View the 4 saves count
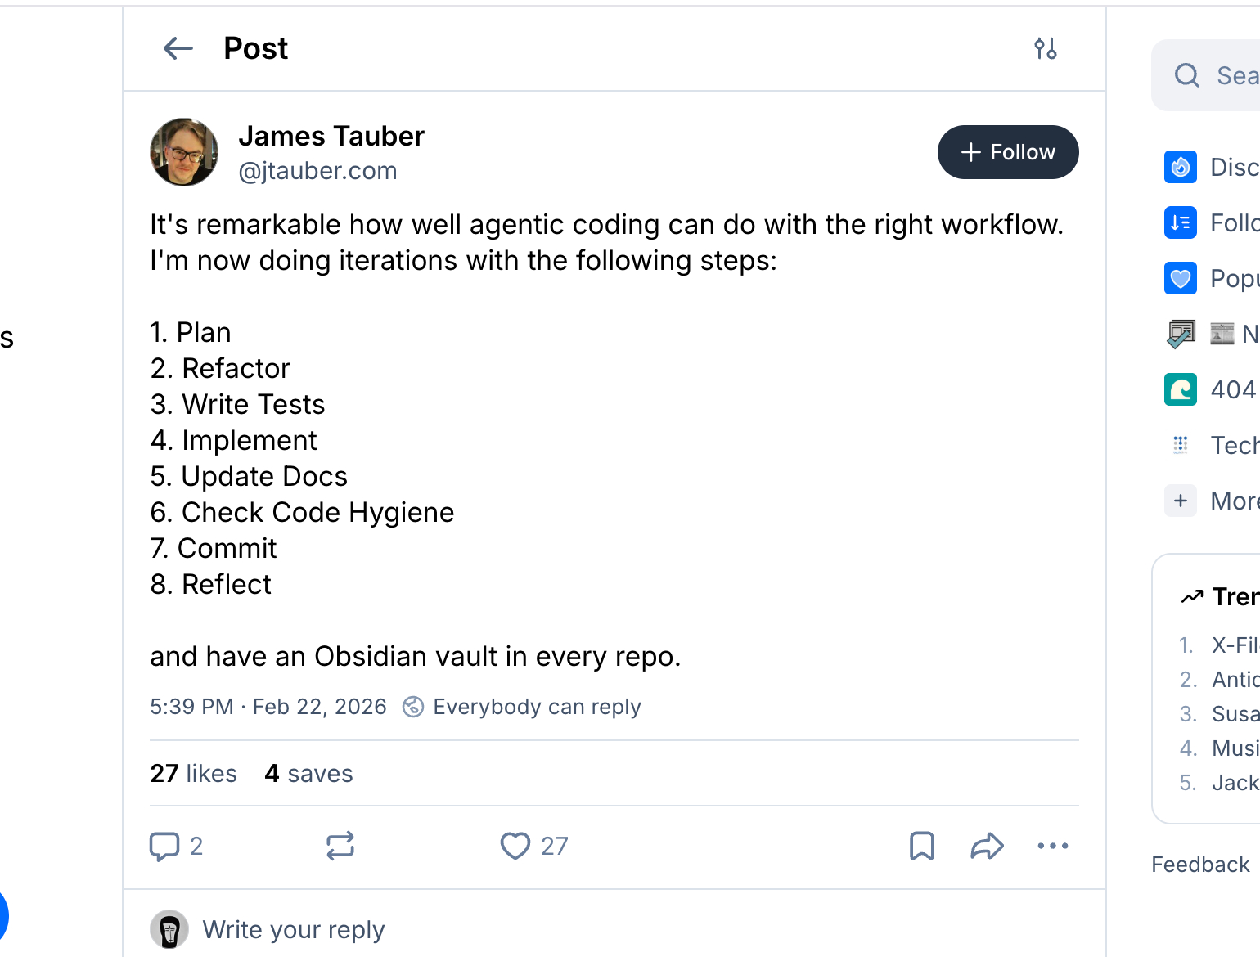Screen dimensions: 1260x957 click(x=308, y=774)
